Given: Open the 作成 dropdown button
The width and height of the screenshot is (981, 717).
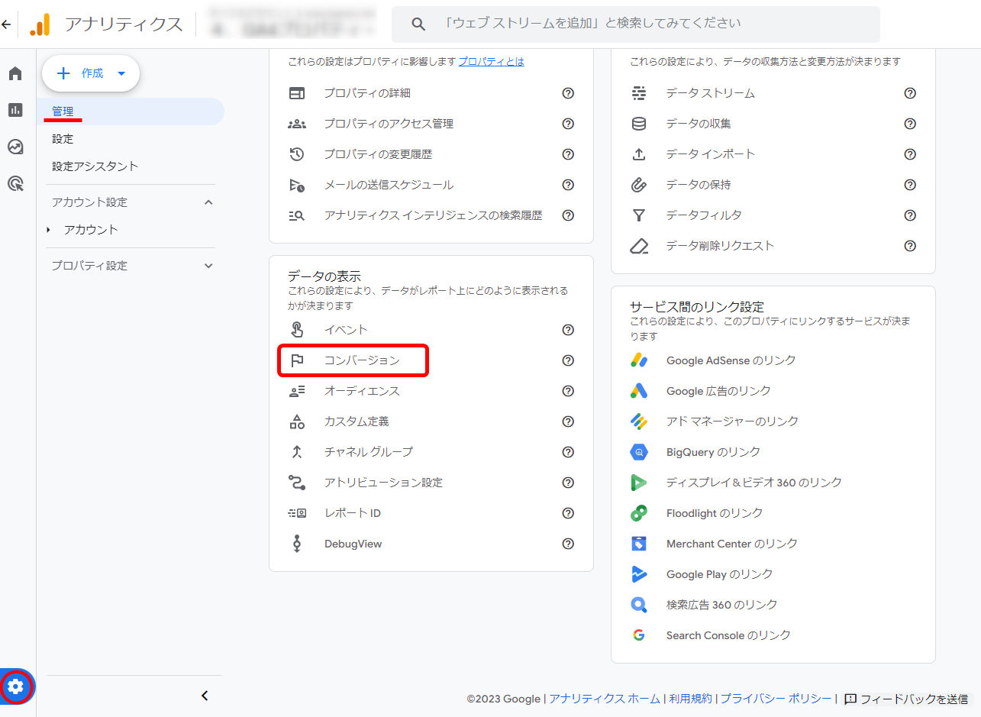Looking at the screenshot, I should coord(91,73).
